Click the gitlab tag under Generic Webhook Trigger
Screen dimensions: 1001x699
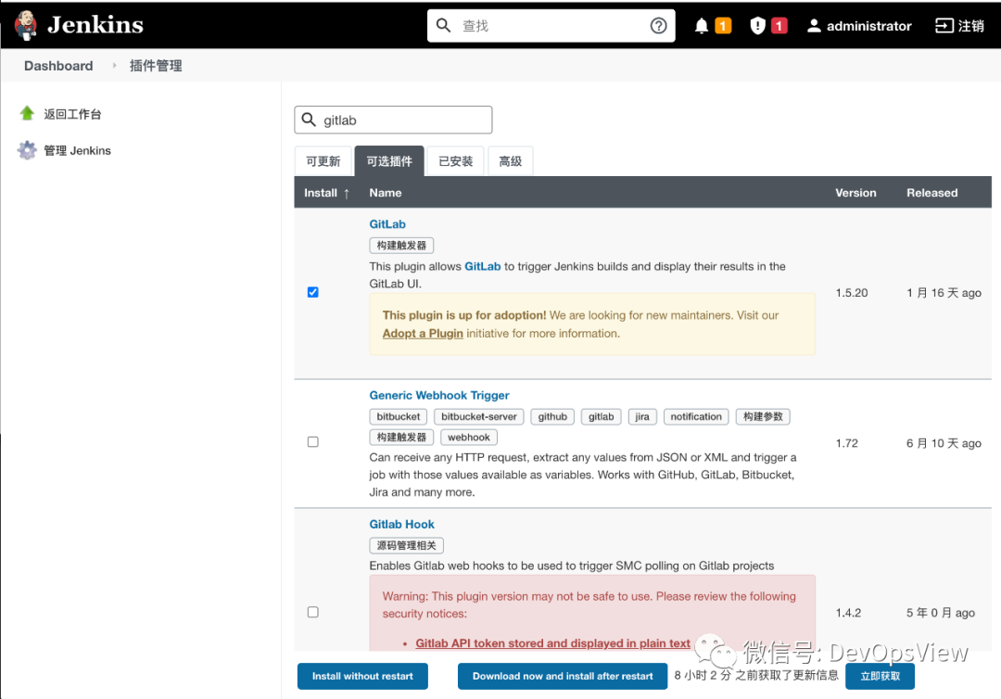click(601, 416)
